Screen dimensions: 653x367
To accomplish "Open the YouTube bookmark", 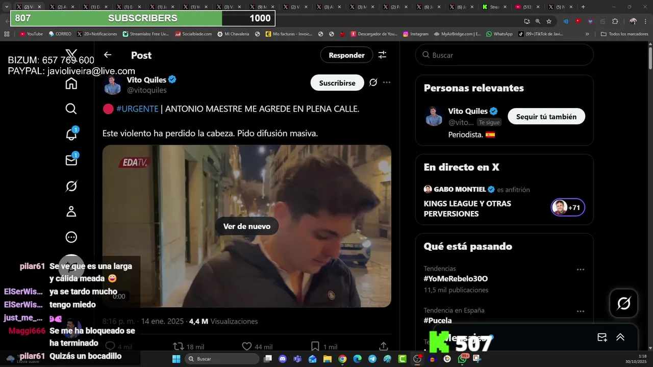I will [31, 34].
